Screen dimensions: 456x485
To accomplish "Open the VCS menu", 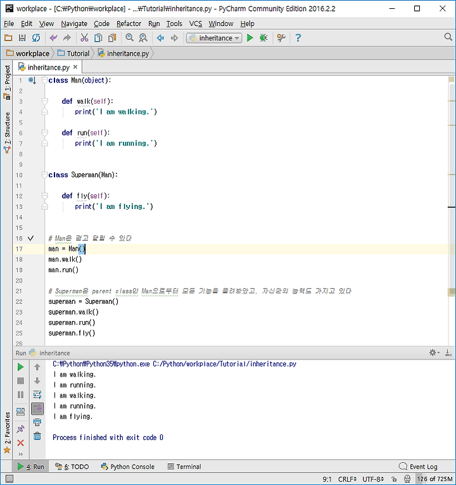I will (196, 23).
